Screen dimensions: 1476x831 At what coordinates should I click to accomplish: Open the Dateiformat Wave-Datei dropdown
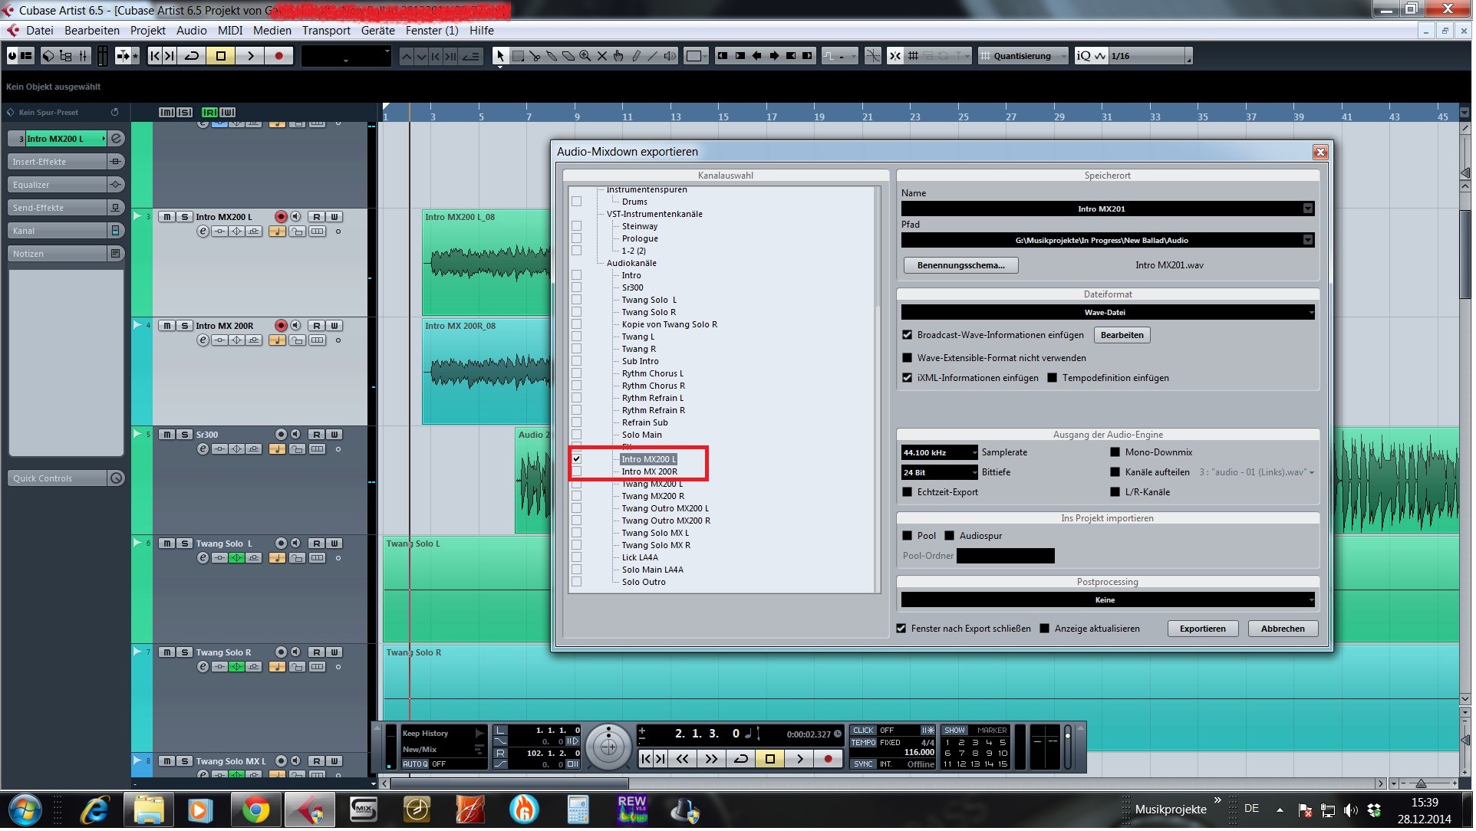pyautogui.click(x=1109, y=313)
